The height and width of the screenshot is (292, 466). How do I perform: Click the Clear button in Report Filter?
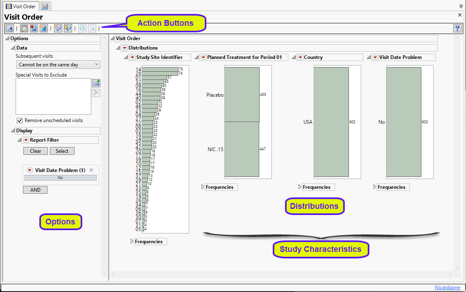tap(36, 151)
